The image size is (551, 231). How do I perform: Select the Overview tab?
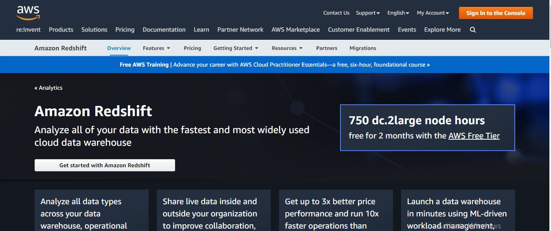(x=119, y=48)
